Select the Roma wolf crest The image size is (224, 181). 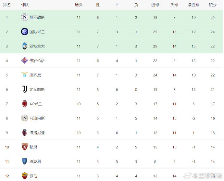coord(25,176)
